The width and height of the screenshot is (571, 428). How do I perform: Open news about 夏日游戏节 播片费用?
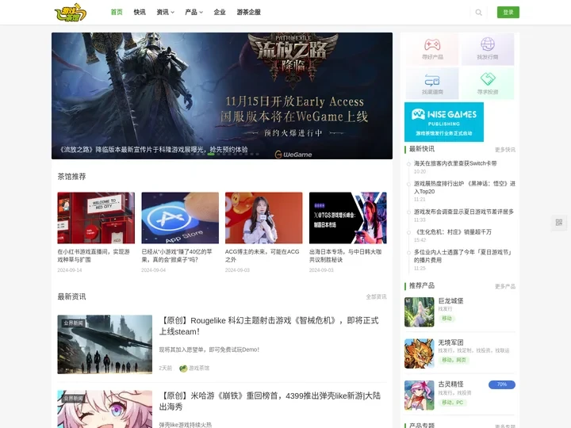click(462, 256)
